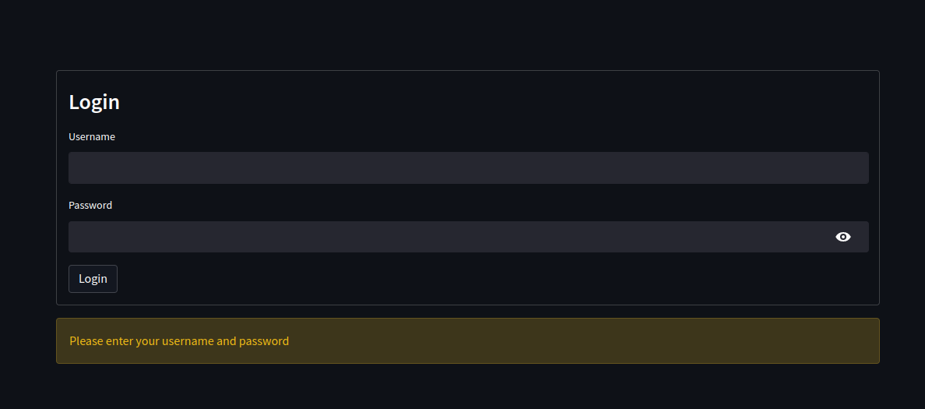Click the eye icon in Password field
This screenshot has width=925, height=409.
842,237
